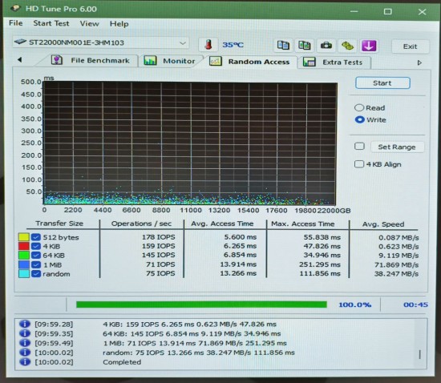Click the Monitor tab chart icon
The image size is (441, 383).
point(150,60)
